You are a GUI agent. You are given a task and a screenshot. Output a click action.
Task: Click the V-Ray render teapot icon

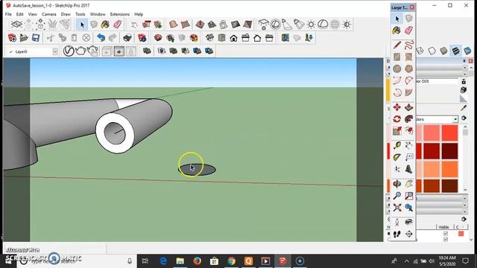[80, 51]
